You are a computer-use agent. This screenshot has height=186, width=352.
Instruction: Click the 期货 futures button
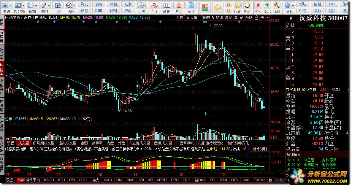(332, 11)
